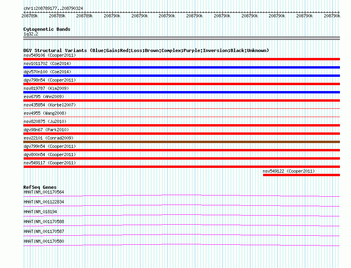The image size is (351, 268).
Task: Select the HHAT|NM_001170580 magenta gene line
Action: (x=181, y=245)
